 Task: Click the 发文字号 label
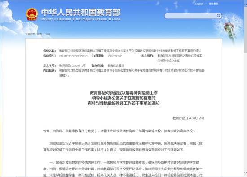tap(49, 65)
